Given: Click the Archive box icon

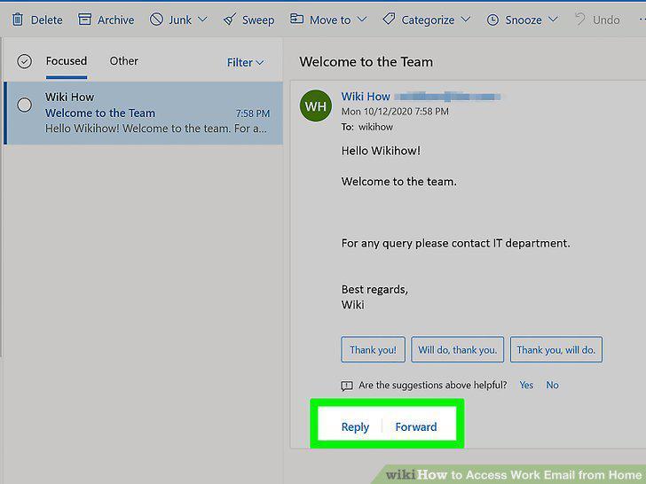Looking at the screenshot, I should click(x=84, y=20).
